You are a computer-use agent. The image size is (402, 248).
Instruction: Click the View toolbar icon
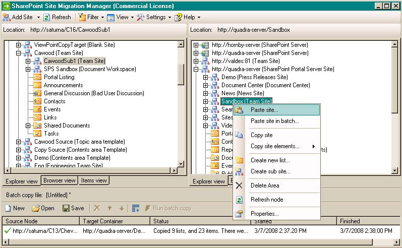111,18
